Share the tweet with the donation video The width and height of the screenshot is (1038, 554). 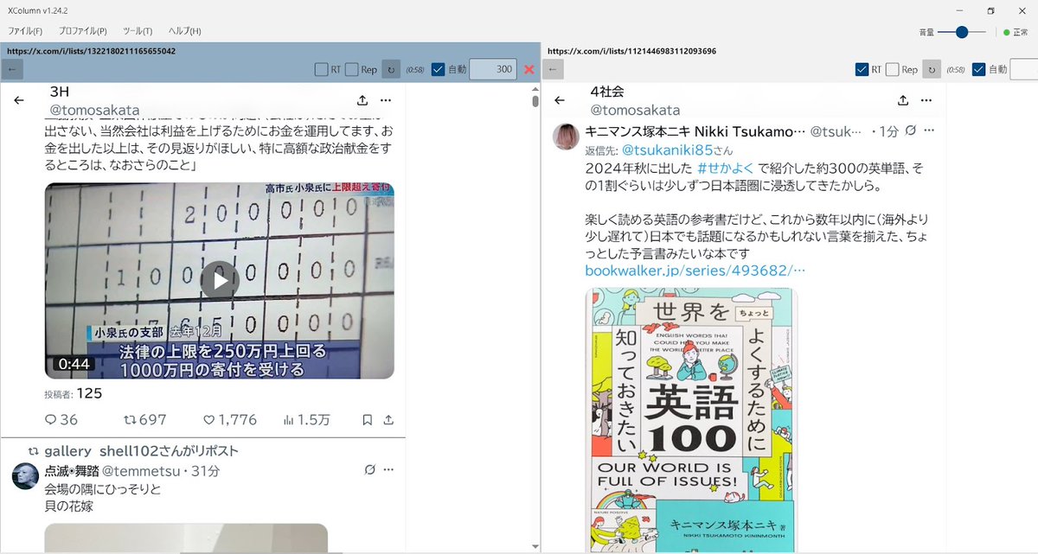pos(390,420)
